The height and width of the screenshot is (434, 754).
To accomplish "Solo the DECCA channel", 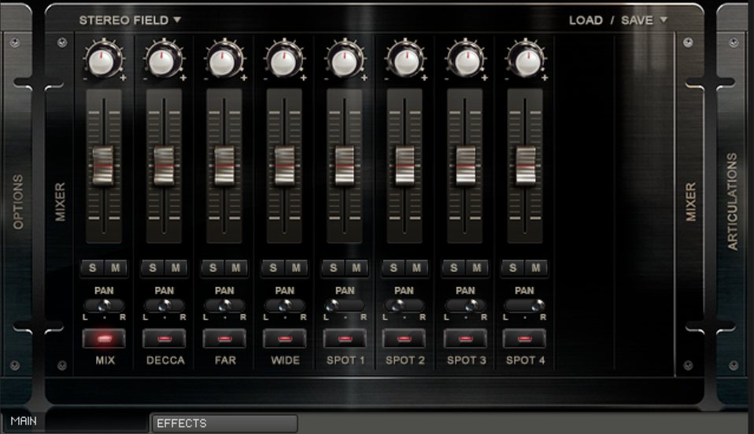I will click(x=153, y=268).
